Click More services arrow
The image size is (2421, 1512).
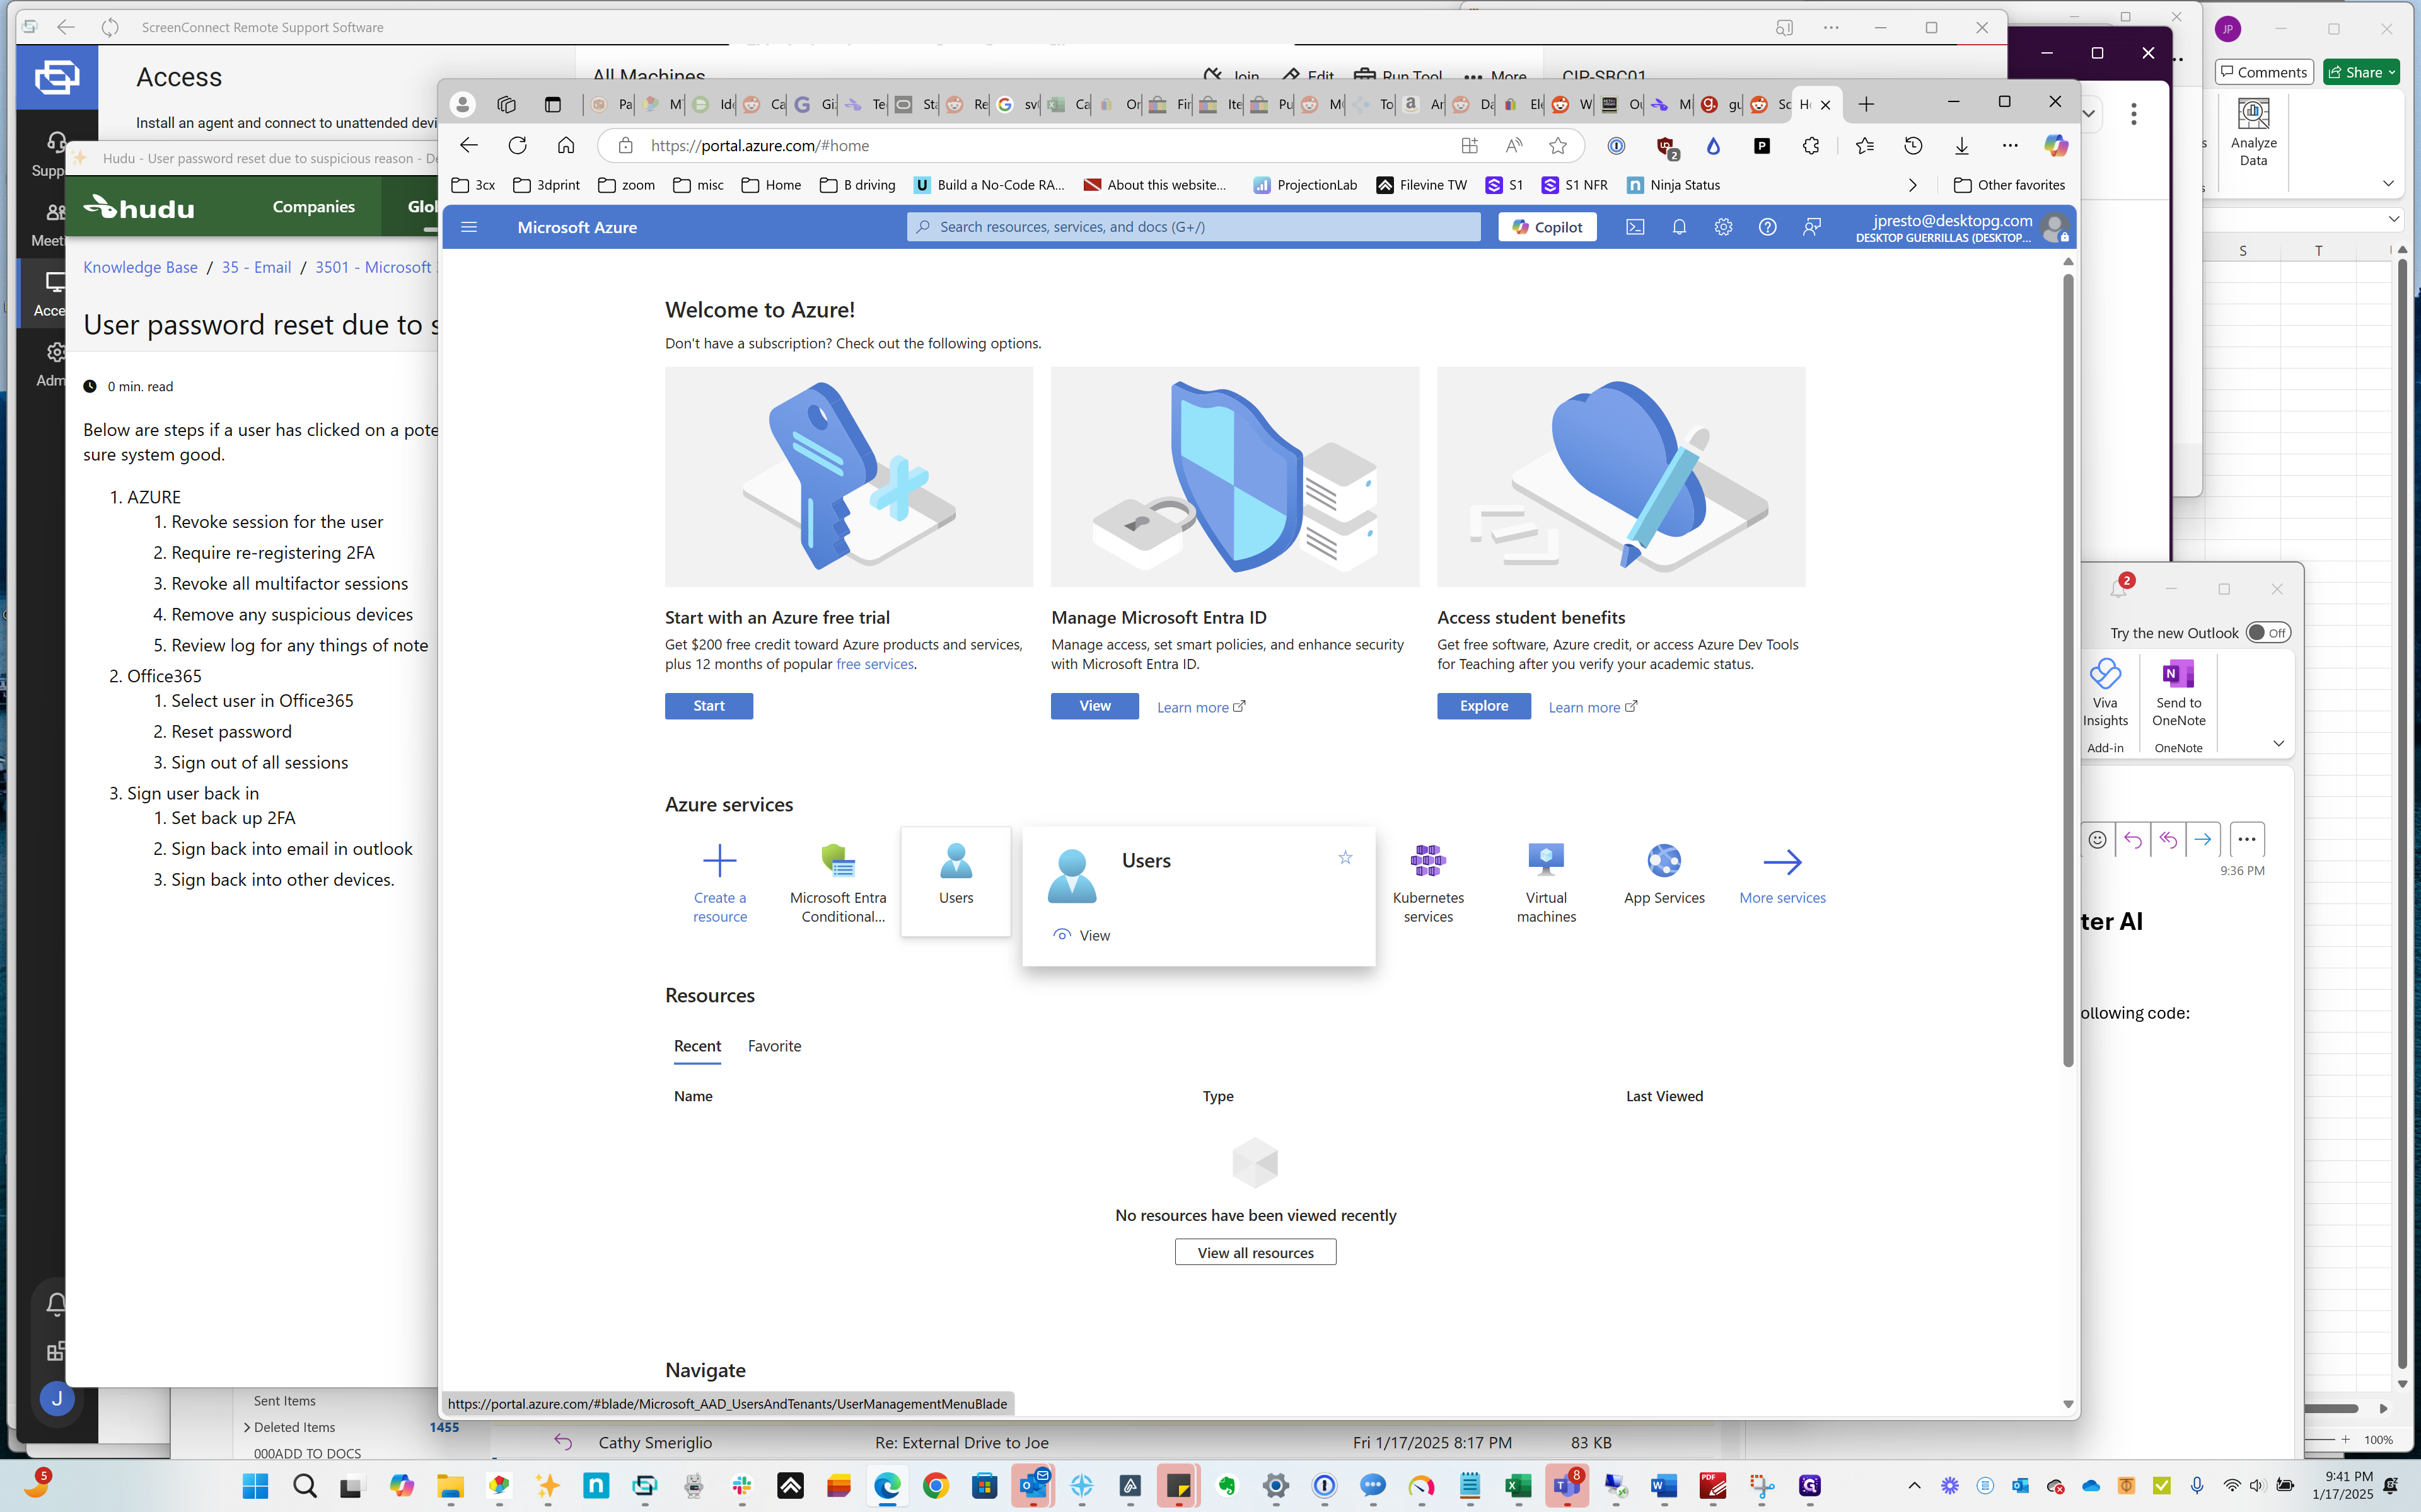tap(1782, 861)
